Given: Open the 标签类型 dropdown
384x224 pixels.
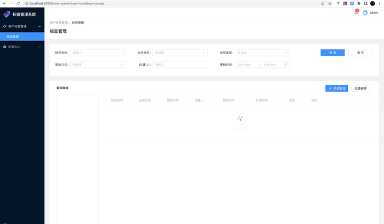Looking at the screenshot, I should 262,53.
